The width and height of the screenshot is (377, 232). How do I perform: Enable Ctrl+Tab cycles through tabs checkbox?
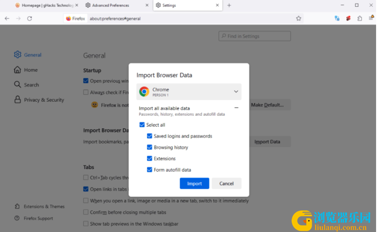(x=86, y=178)
